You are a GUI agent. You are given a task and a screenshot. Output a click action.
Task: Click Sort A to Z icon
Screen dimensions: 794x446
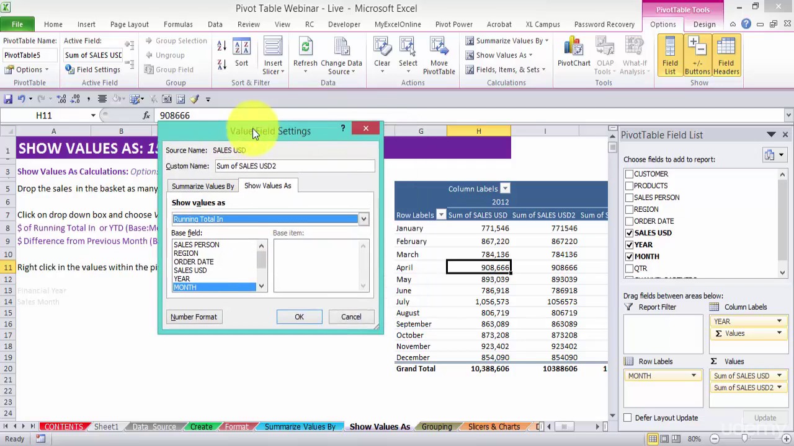(221, 47)
